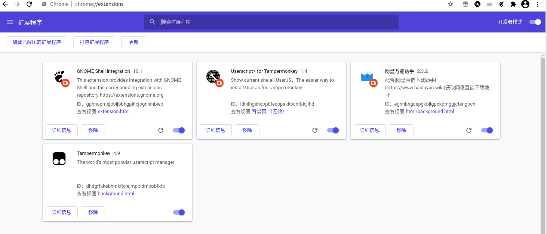Open the Chrome three-dot menu

538,4
